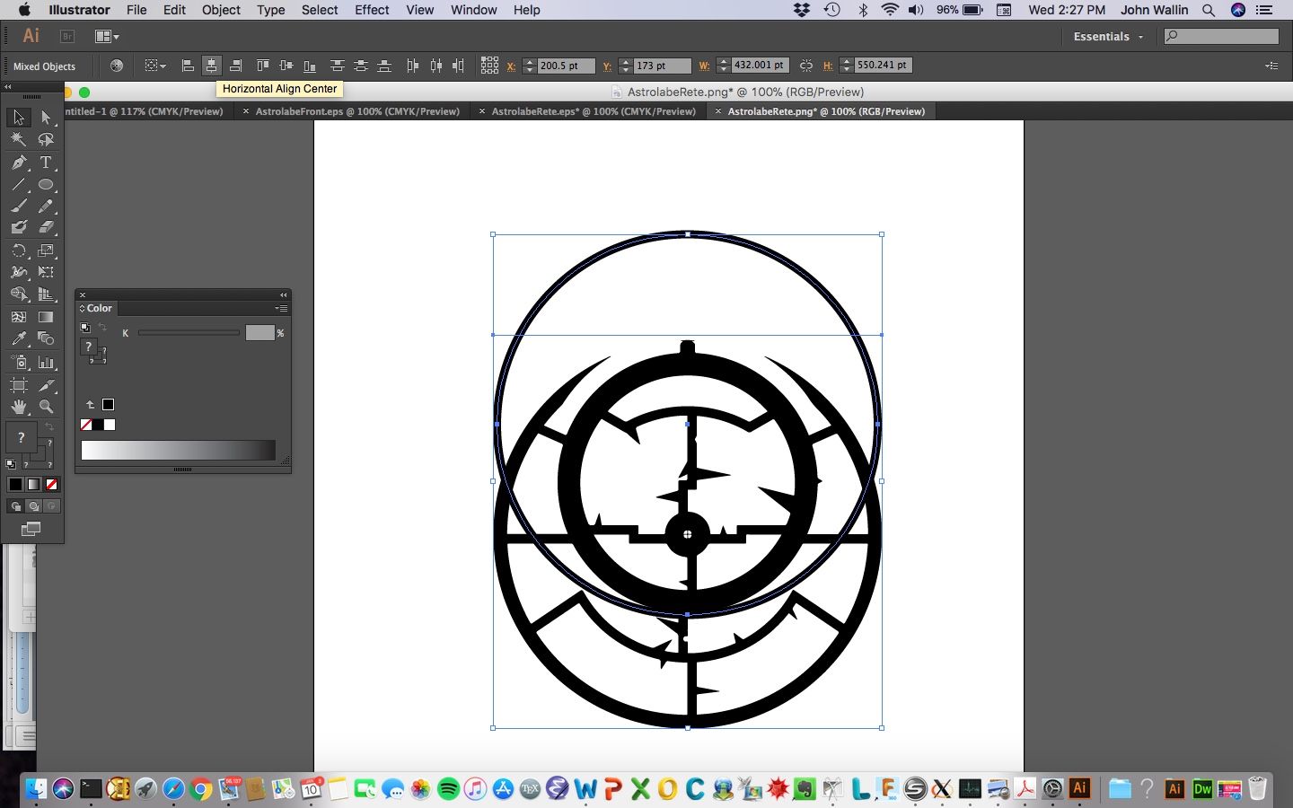The image size is (1293, 808).
Task: Select the Zoom tool
Action: click(x=46, y=407)
